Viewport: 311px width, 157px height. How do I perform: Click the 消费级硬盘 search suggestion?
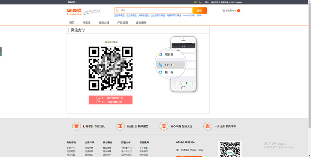(144, 16)
